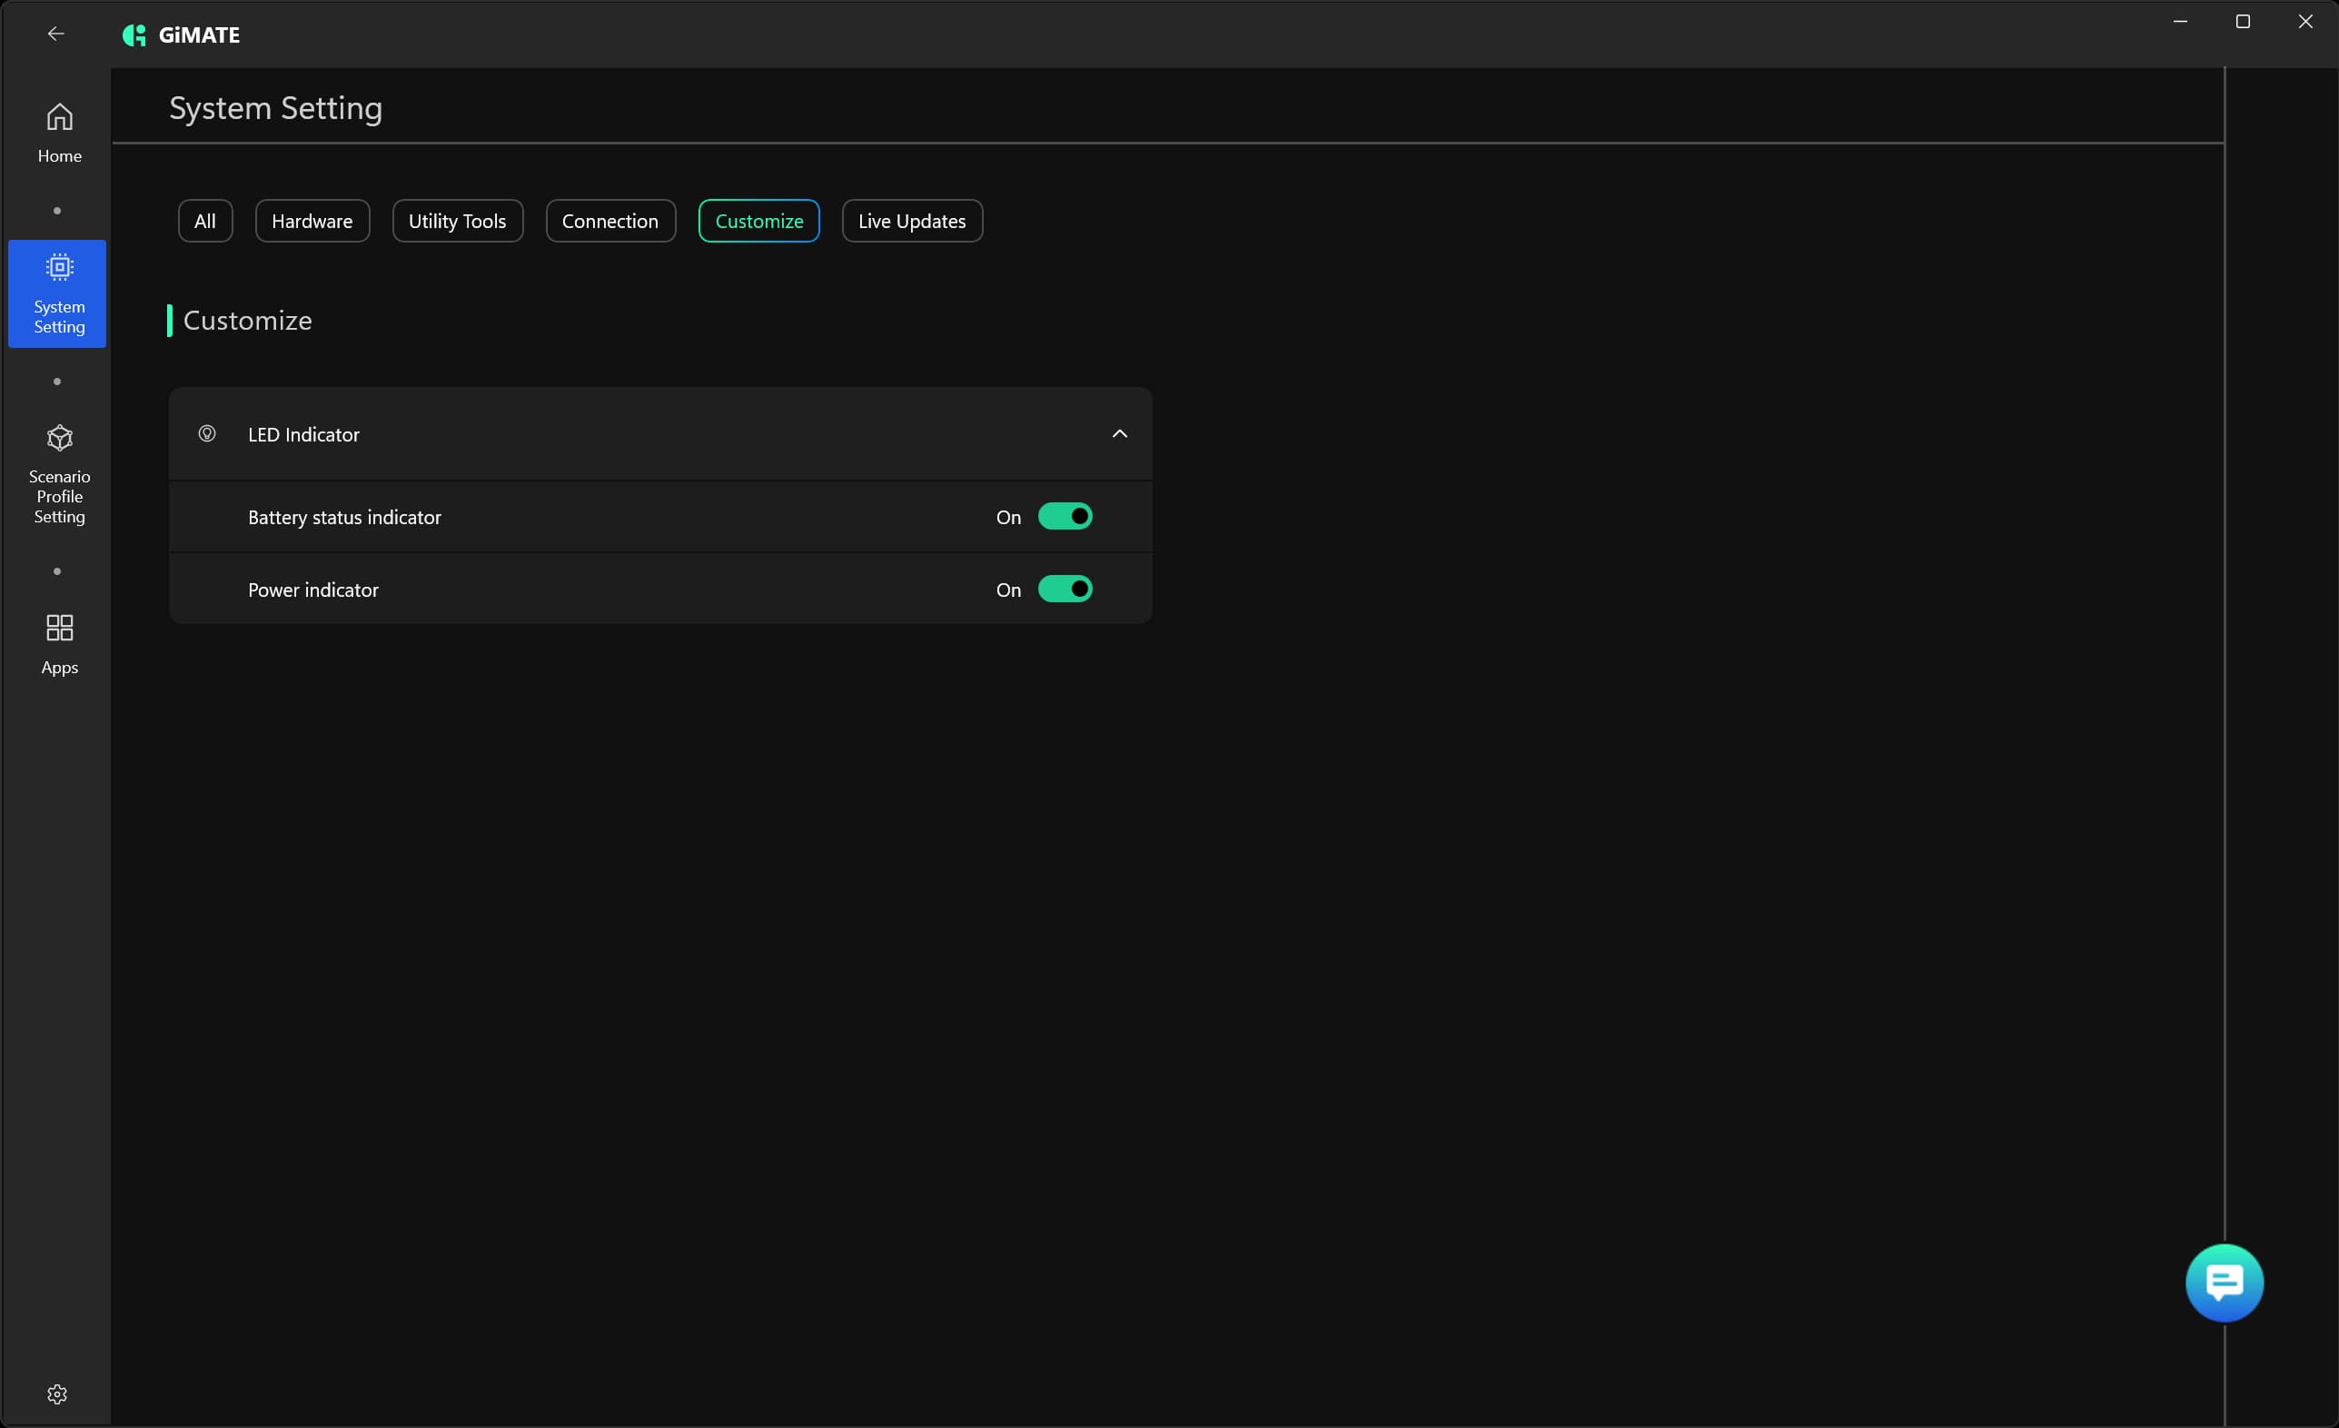Image resolution: width=2339 pixels, height=1428 pixels.
Task: Click the back arrow in the title bar
Action: [x=56, y=35]
